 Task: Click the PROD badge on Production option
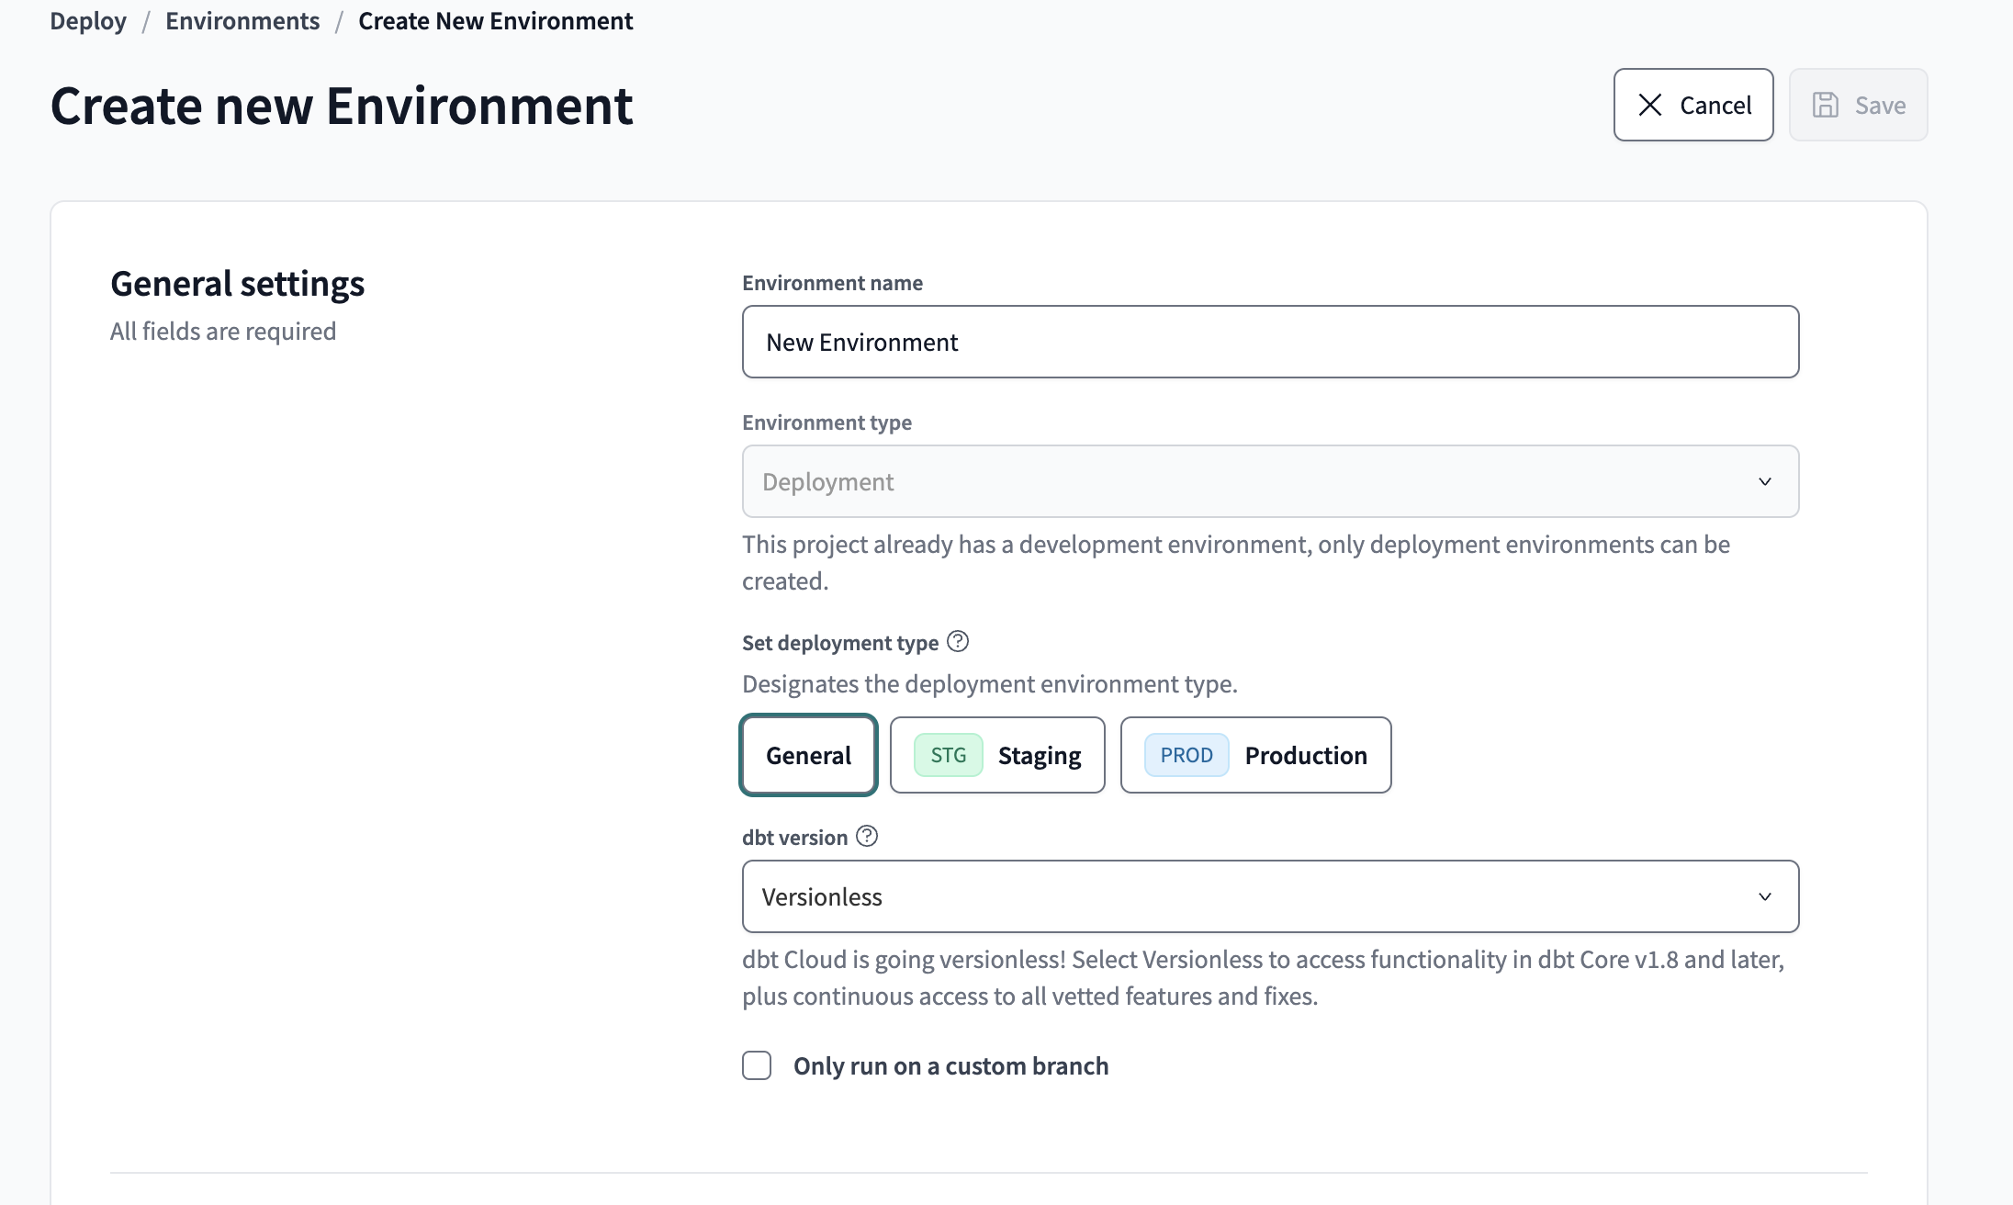1186,755
